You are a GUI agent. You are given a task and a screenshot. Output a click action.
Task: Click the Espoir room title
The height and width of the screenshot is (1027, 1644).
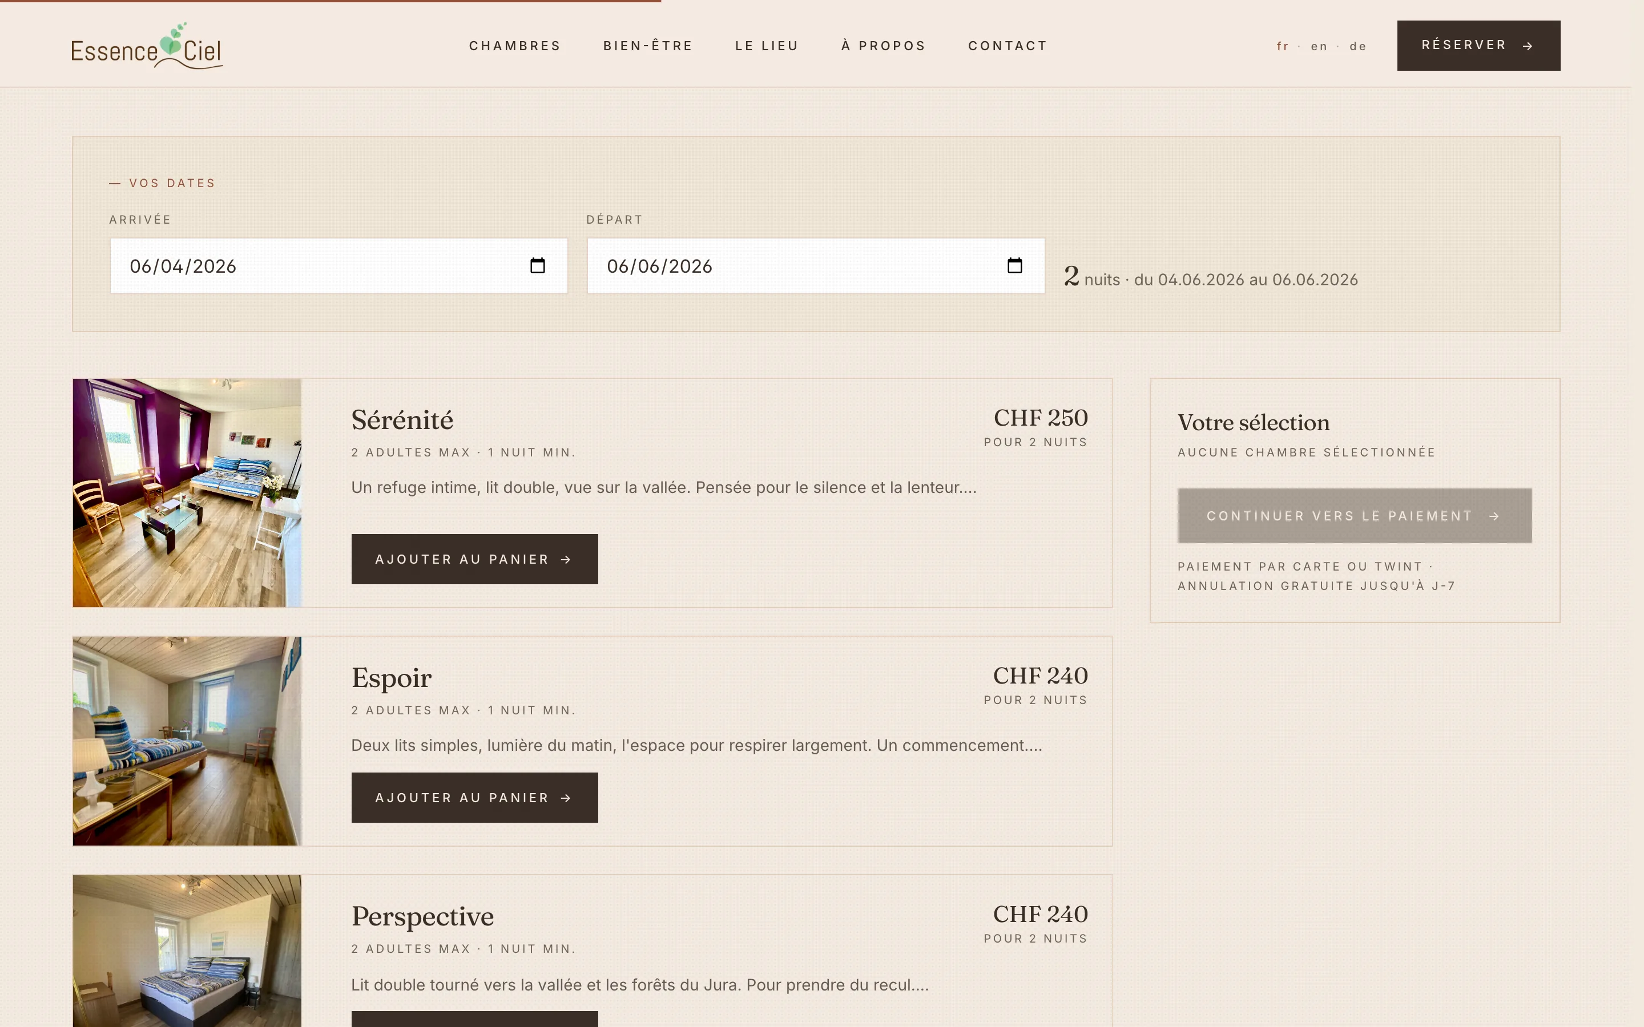point(391,678)
